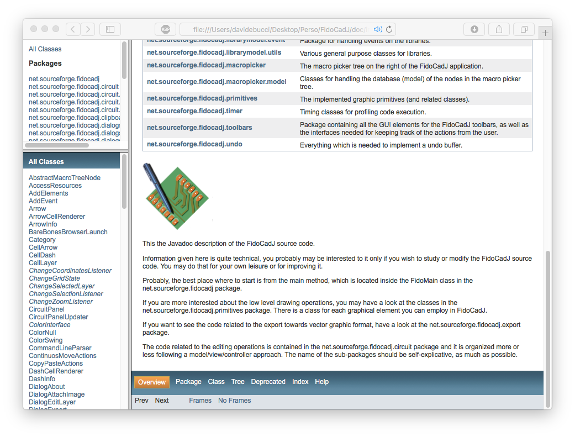This screenshot has width=575, height=437.
Task: Switch to the Deprecated tab
Action: click(x=268, y=382)
